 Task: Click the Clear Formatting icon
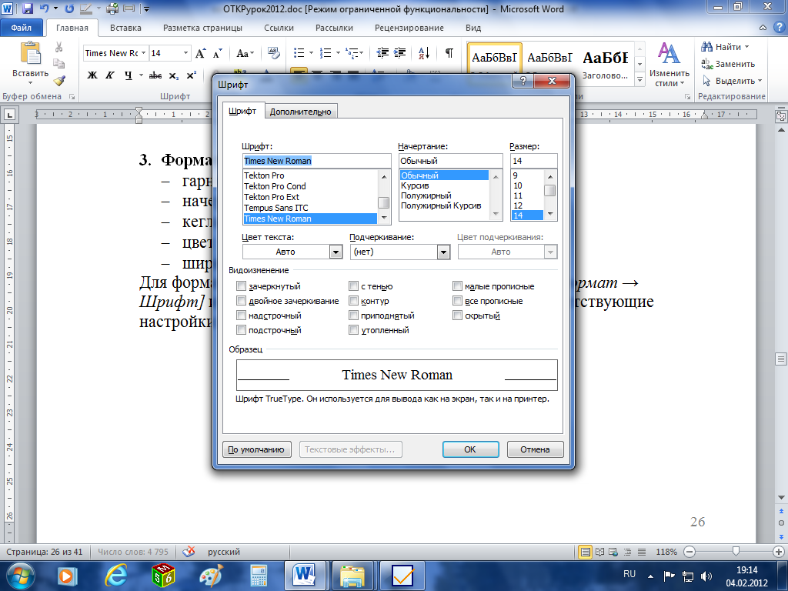273,53
